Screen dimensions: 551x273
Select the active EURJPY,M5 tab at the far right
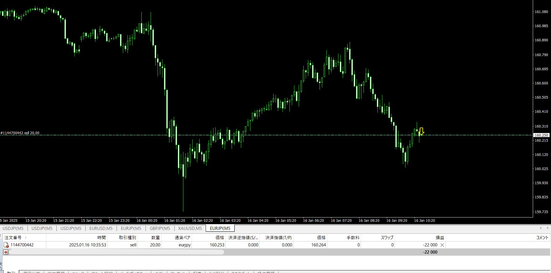220,228
